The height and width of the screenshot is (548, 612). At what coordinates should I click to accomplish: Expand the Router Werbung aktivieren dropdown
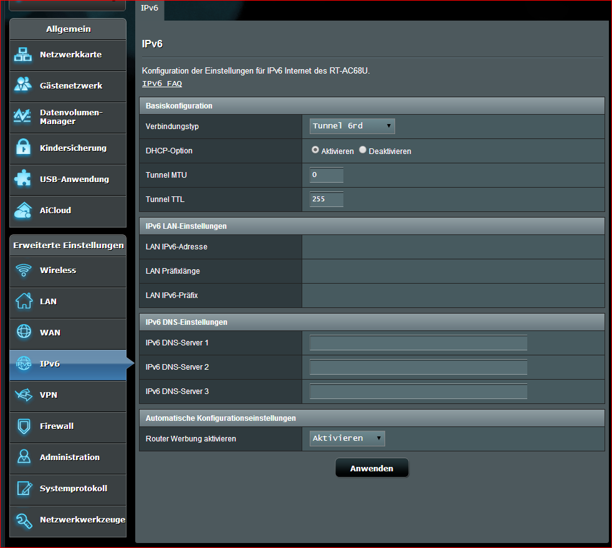click(x=347, y=438)
